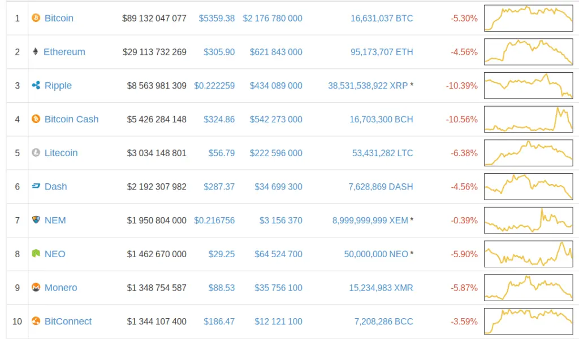The height and width of the screenshot is (339, 579).
Task: Click the Bitcoin coin logo icon
Action: [x=36, y=18]
